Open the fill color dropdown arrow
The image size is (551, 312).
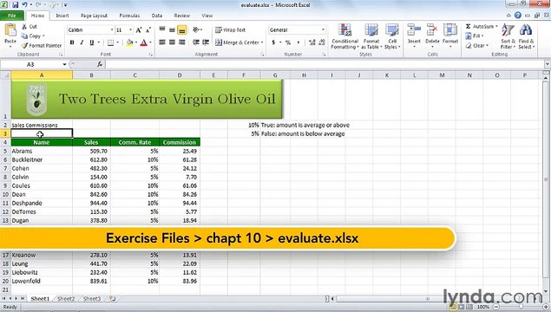[x=136, y=42]
